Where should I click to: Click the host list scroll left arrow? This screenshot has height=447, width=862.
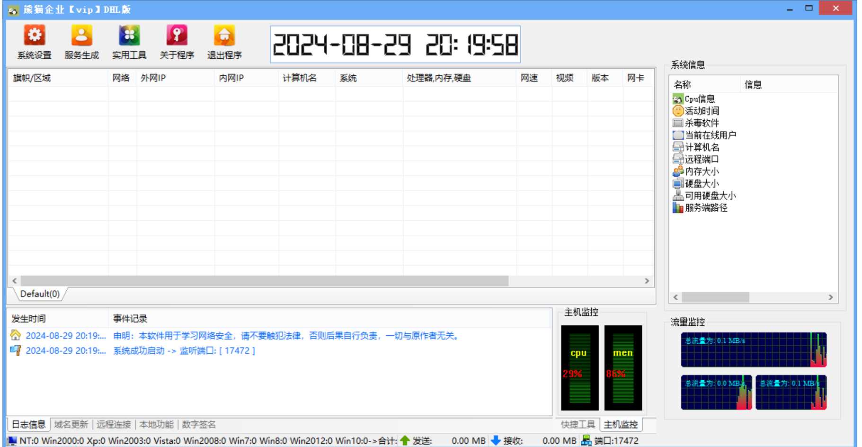pos(15,281)
